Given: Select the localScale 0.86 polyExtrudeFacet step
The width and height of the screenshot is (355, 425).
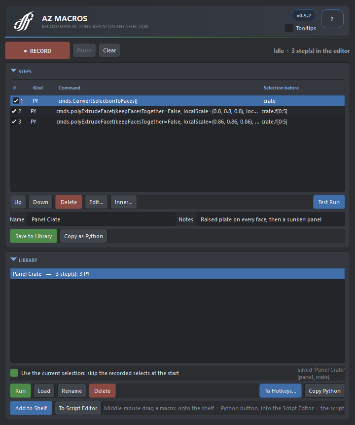Looking at the screenshot, I should coord(177,122).
